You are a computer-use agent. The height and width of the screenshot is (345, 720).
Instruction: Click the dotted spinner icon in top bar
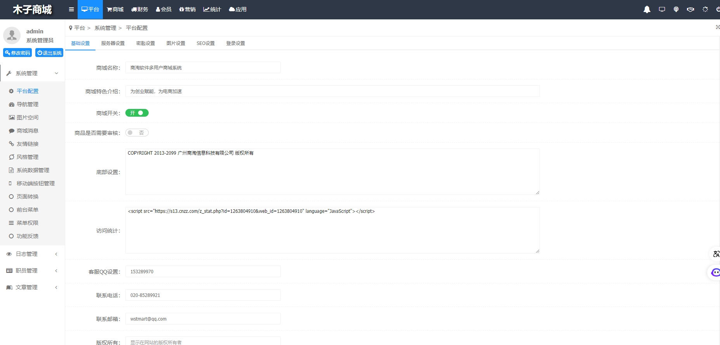[x=705, y=9]
